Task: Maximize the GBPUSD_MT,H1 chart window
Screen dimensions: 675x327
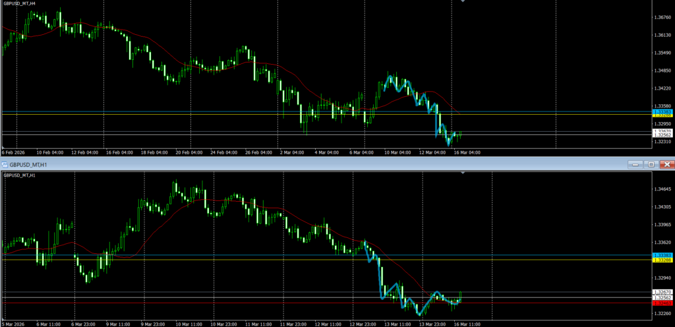Action: pos(651,164)
